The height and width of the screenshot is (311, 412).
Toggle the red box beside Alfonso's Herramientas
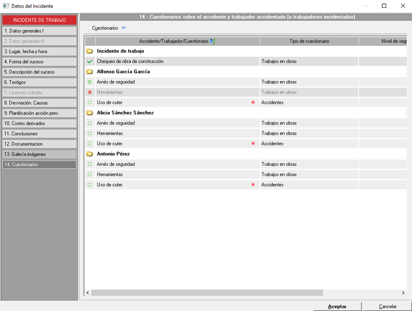[90, 92]
